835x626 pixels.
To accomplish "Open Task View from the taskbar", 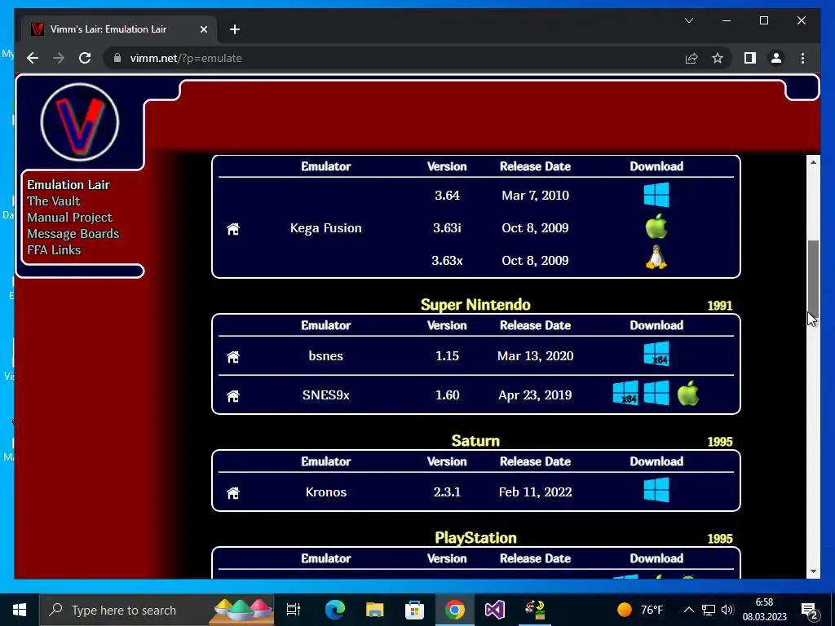I will 294,610.
